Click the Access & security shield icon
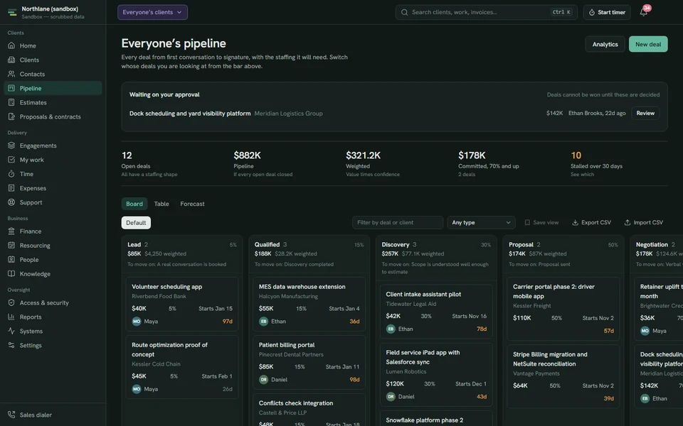This screenshot has width=683, height=426. (x=11, y=302)
